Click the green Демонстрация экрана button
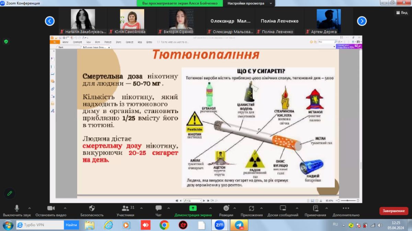 (x=193, y=210)
